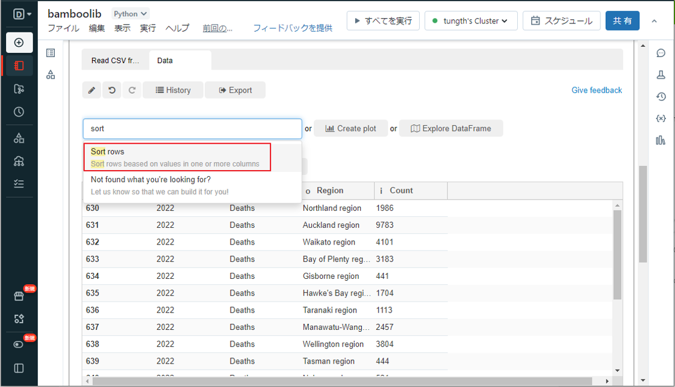Select the Sort rows suggestion

(x=177, y=157)
